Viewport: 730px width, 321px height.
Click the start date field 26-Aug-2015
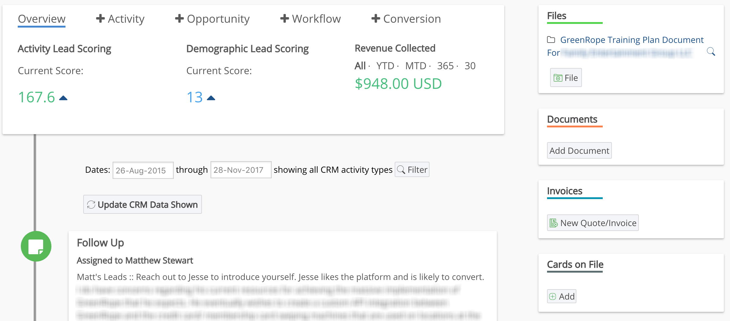[143, 170]
